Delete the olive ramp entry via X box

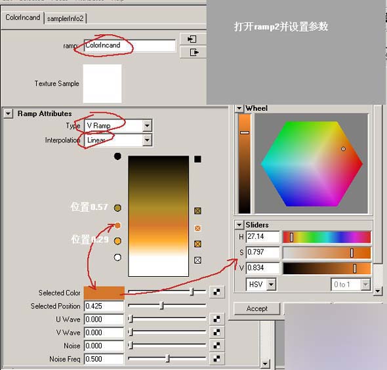(x=197, y=211)
